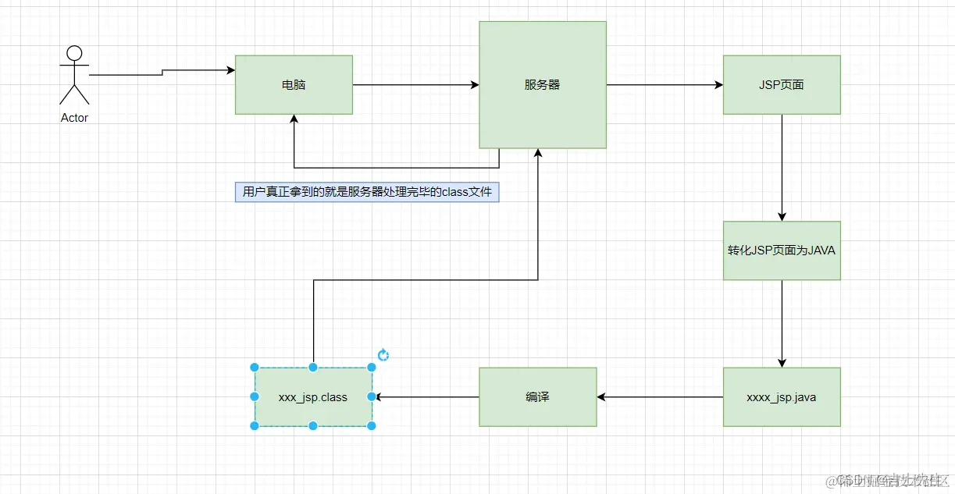Select the arrow between 服务器 and JSP页面

coord(664,84)
